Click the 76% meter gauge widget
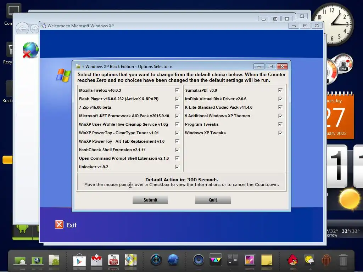363x272 pixels. point(343,63)
